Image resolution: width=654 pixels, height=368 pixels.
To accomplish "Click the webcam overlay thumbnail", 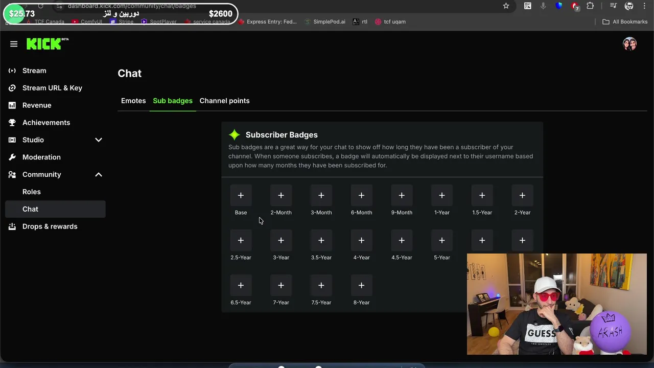I will coord(556,304).
